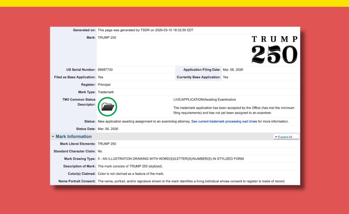Screen dimensions: 349x214
Task: Open 'See current trademark processing wait times' link
Action: [x=224, y=121]
